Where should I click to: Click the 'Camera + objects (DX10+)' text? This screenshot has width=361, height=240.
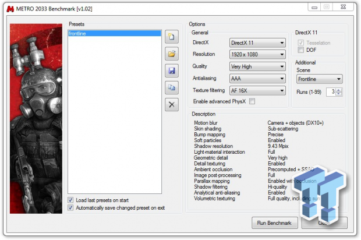tap(295, 123)
